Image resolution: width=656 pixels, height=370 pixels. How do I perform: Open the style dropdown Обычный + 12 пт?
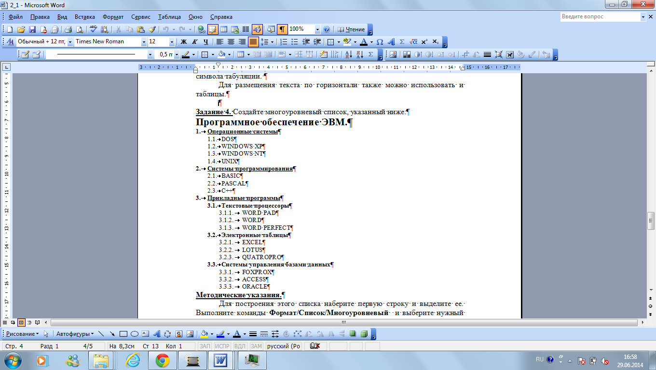70,42
